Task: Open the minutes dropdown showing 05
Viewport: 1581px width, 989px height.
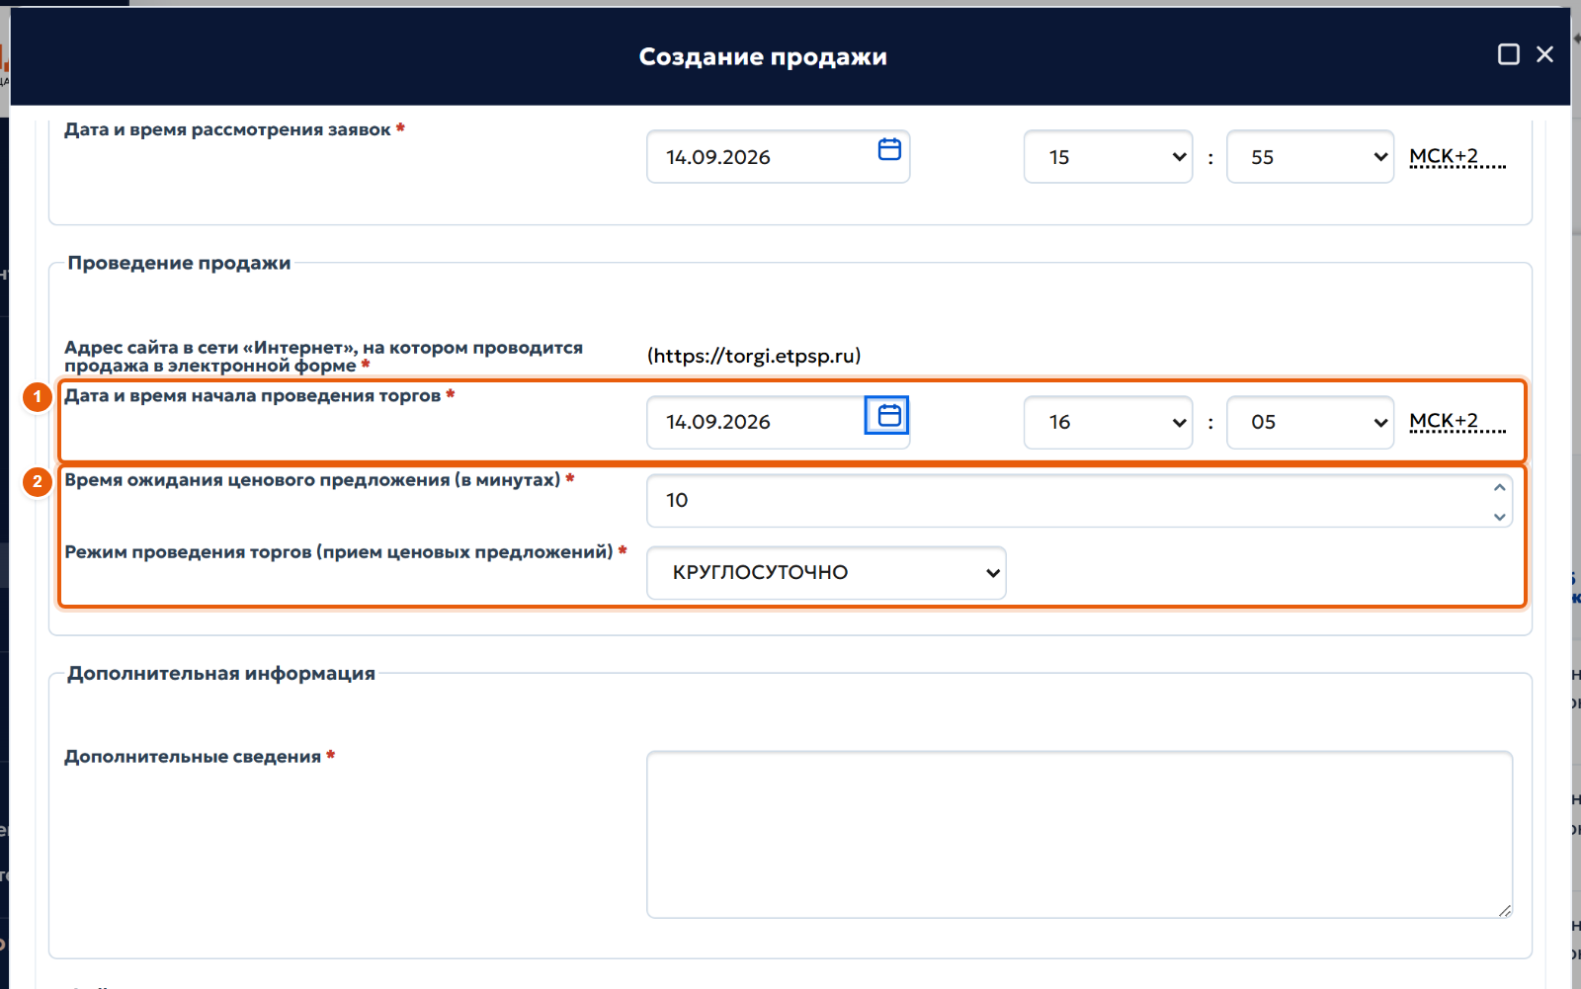Action: (x=1310, y=422)
